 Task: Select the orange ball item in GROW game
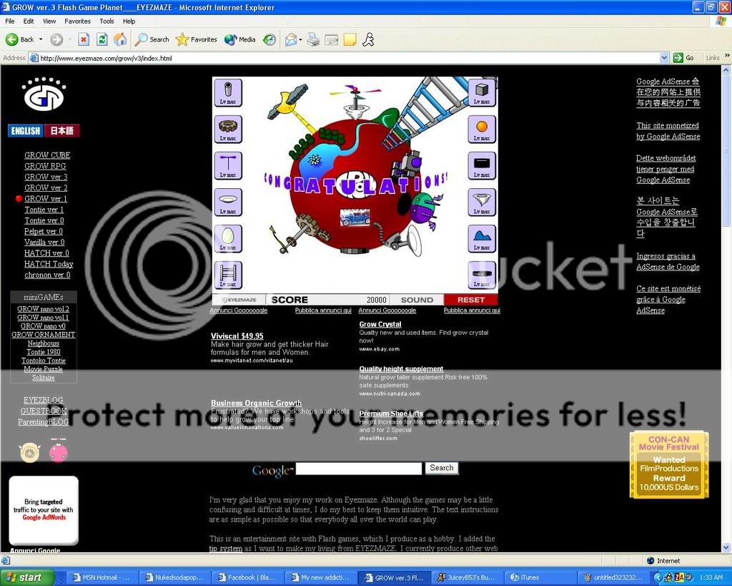click(482, 129)
